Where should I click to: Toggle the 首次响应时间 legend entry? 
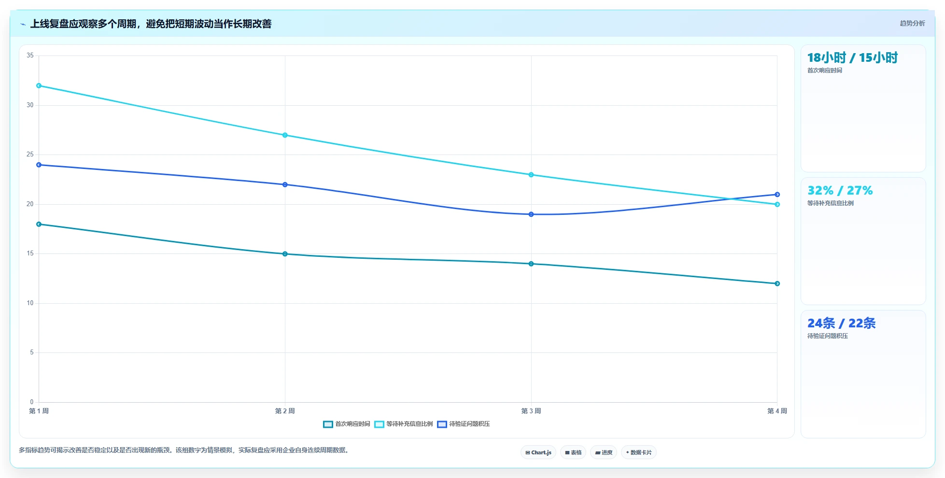(x=347, y=424)
